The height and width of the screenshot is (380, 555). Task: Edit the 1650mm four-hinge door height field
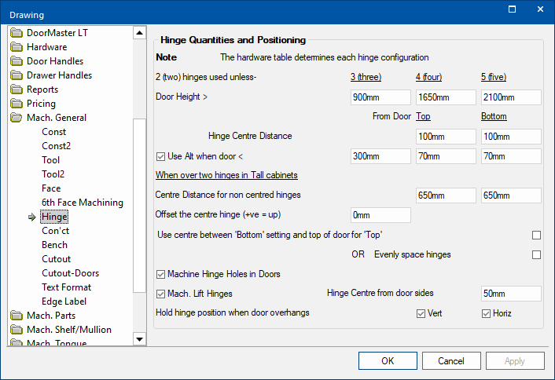(x=446, y=97)
